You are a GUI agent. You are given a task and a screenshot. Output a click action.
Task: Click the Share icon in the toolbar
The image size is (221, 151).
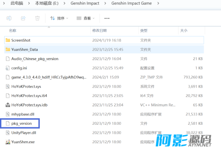[x=23, y=18]
